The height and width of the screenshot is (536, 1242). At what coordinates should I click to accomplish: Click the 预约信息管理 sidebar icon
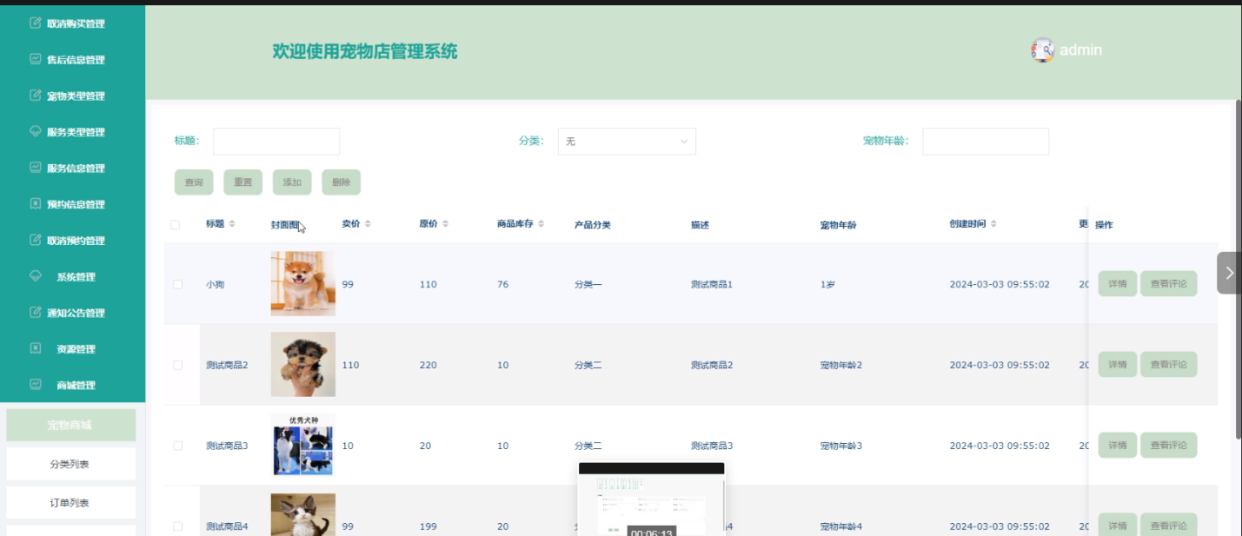point(36,204)
